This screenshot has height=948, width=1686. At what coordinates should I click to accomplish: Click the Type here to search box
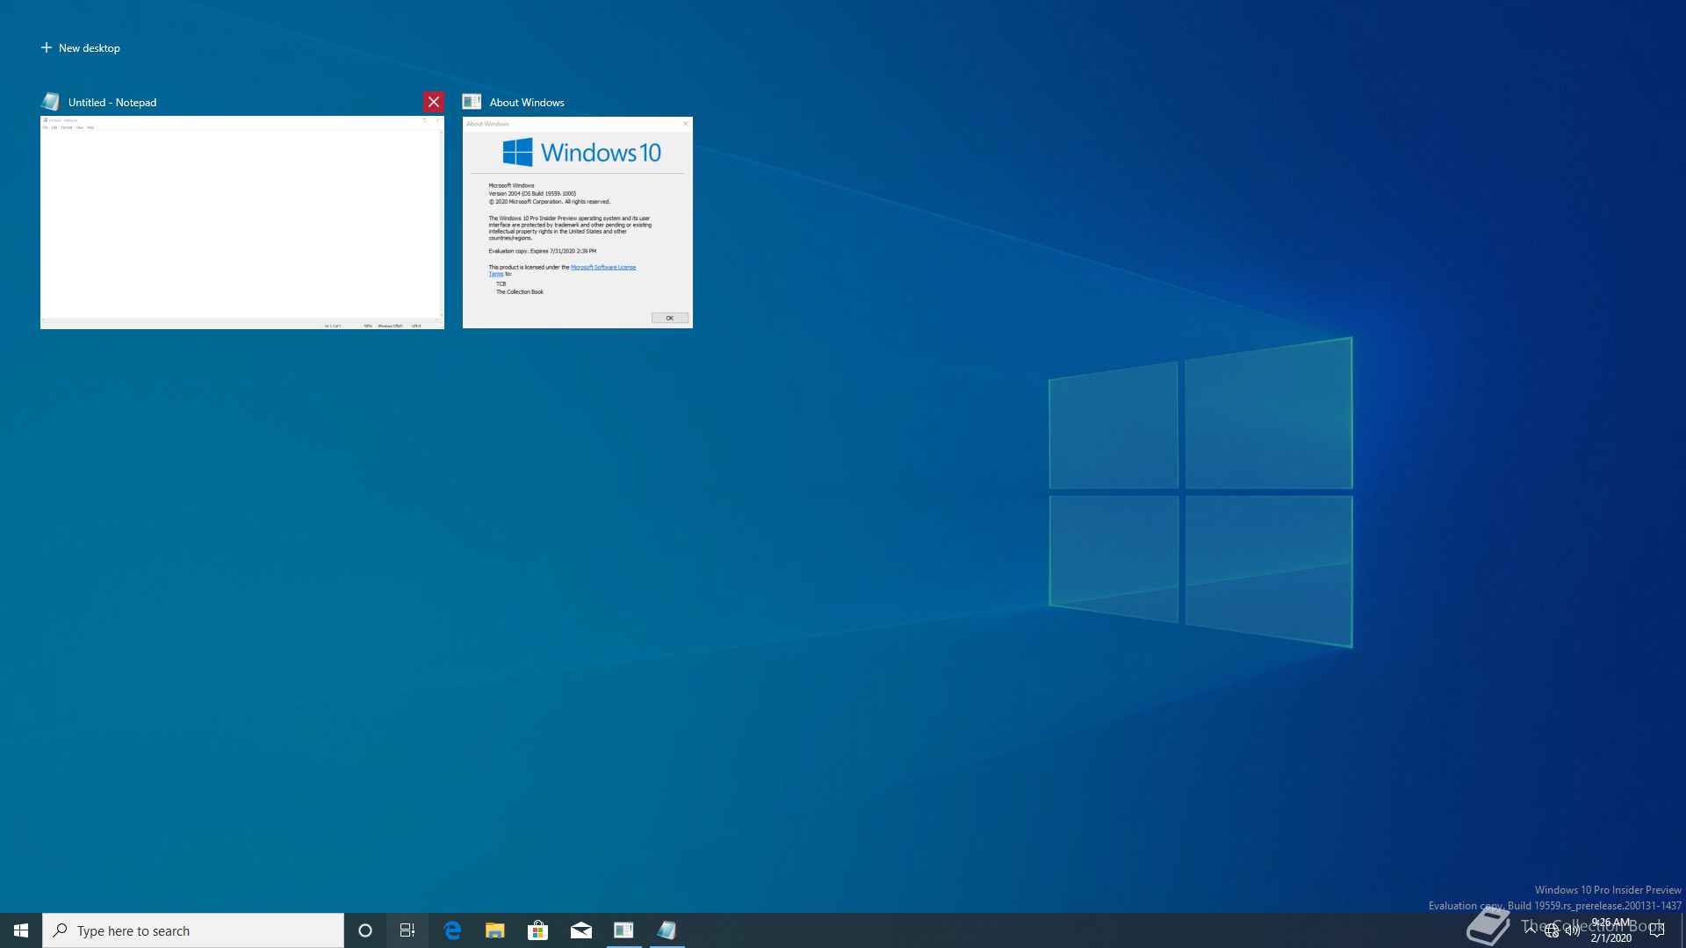click(x=193, y=930)
